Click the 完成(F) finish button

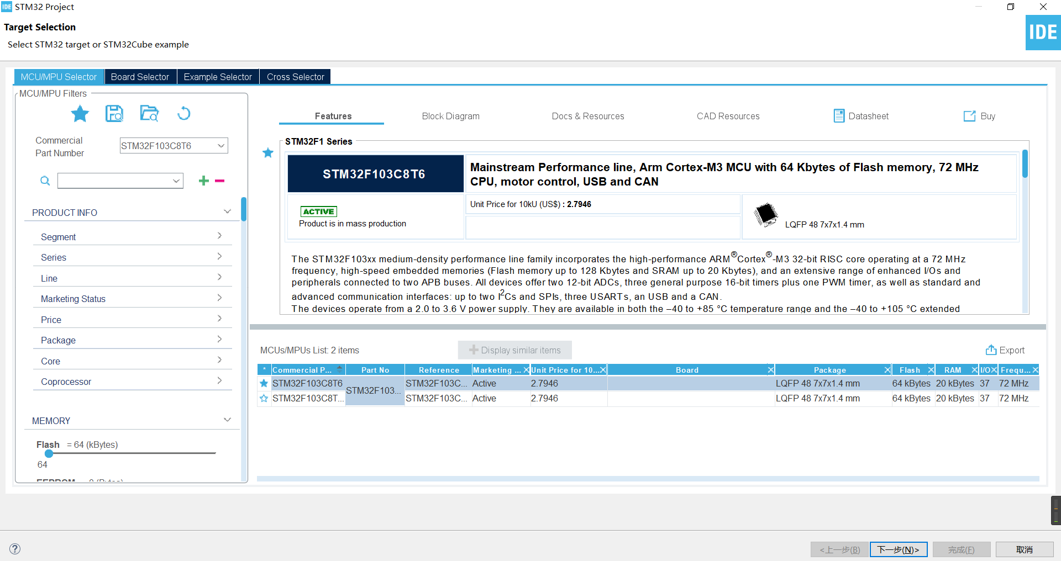[962, 549]
